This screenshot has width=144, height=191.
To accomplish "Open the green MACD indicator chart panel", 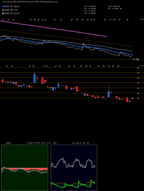I will pyautogui.click(x=24, y=168).
